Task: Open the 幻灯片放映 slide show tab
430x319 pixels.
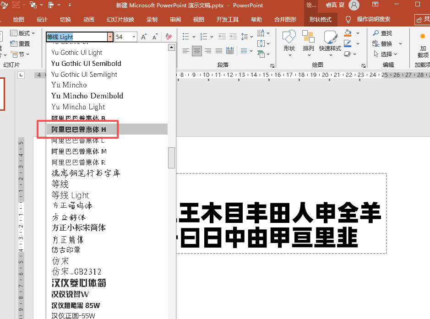Action: (120, 20)
